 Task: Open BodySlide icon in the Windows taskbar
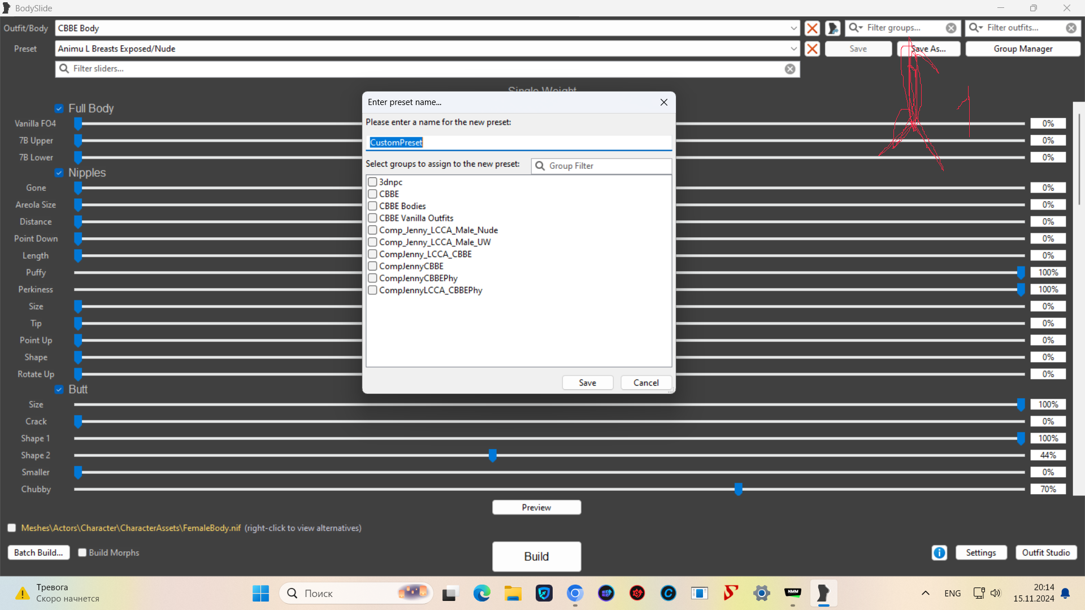pos(823,593)
